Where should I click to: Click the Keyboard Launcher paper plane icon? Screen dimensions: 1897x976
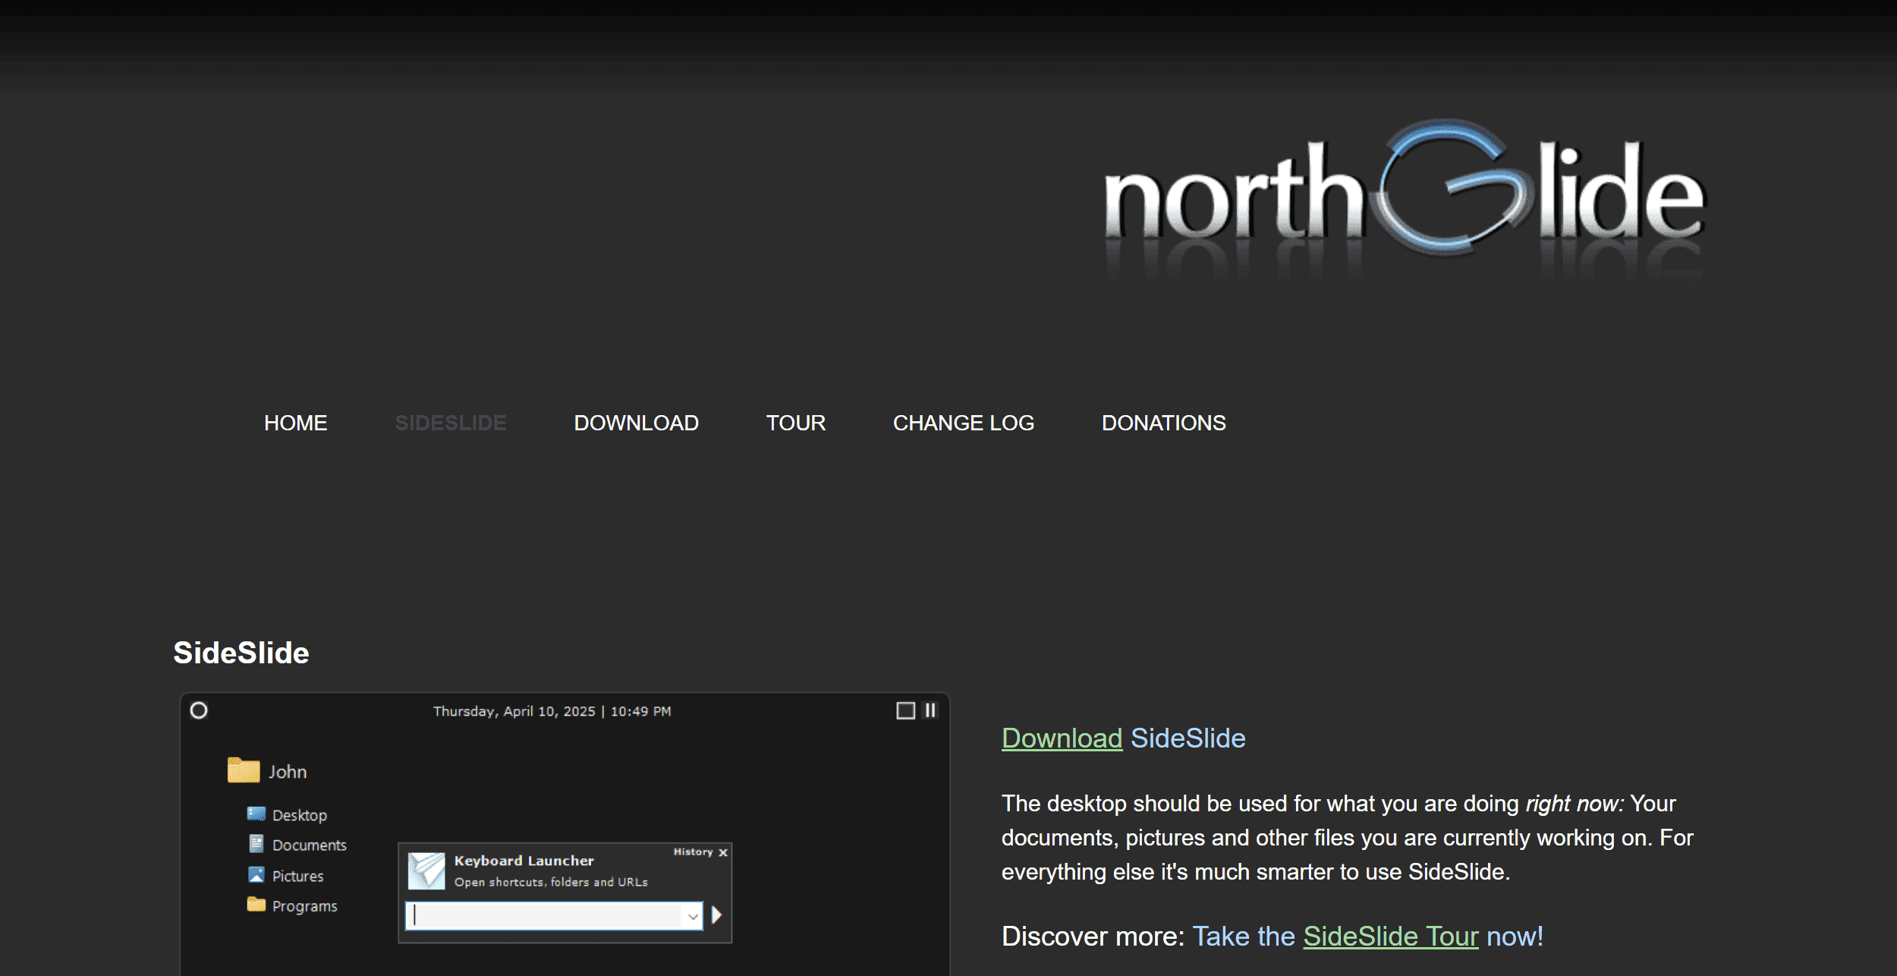pos(426,871)
